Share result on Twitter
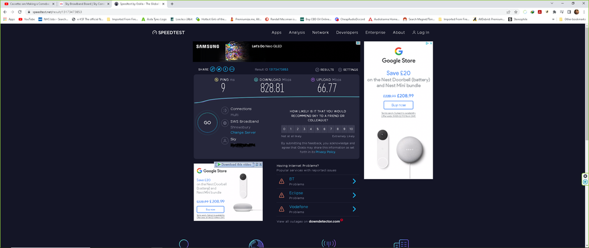Image resolution: width=589 pixels, height=248 pixels. (x=219, y=70)
